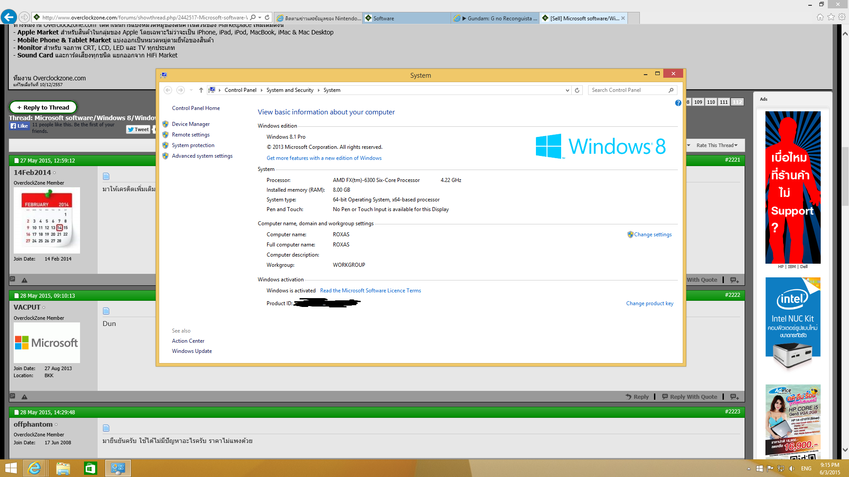This screenshot has width=849, height=477.
Task: Click Change product key link
Action: coord(650,303)
